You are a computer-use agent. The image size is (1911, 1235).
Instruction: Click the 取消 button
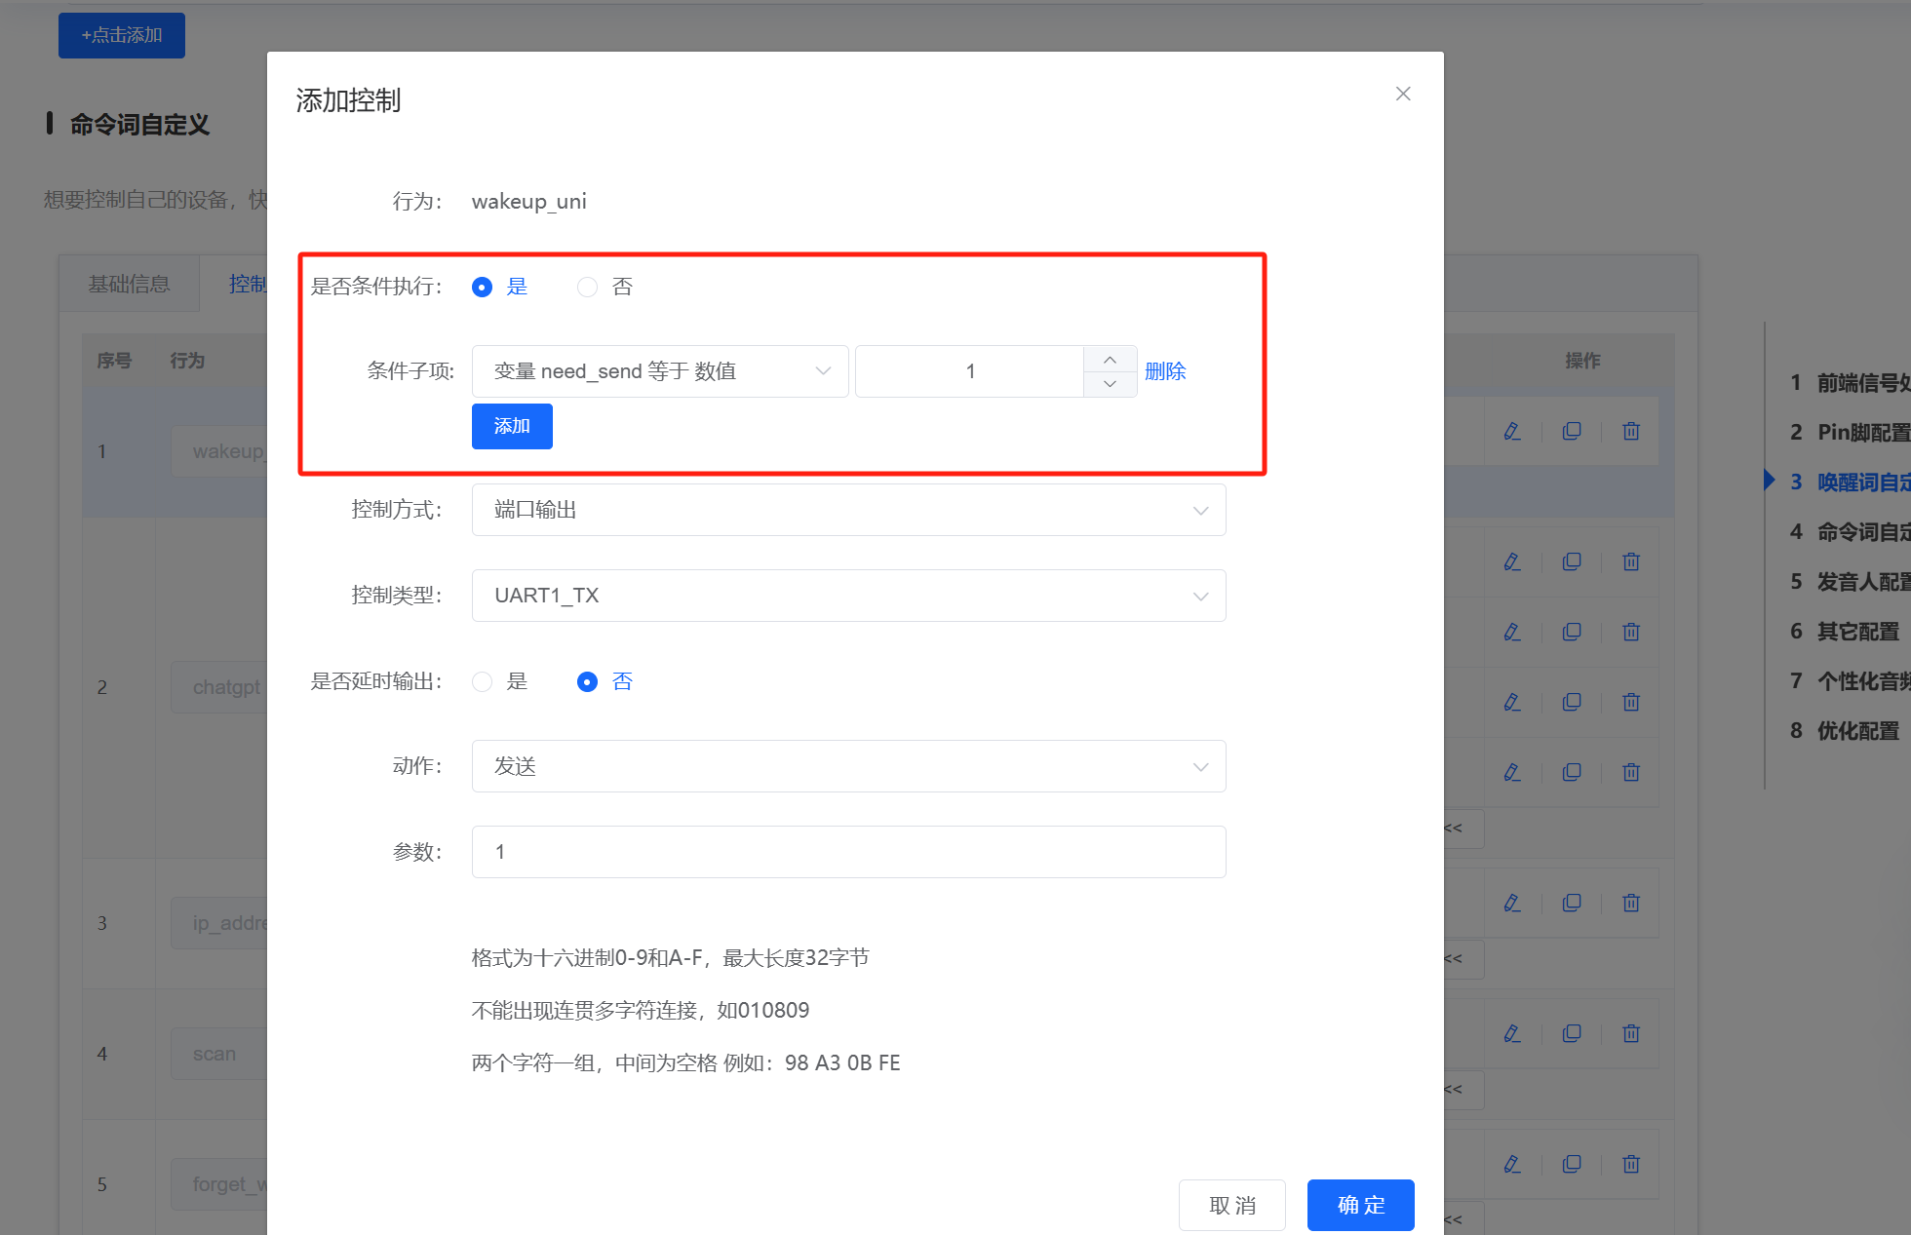pyautogui.click(x=1232, y=1205)
